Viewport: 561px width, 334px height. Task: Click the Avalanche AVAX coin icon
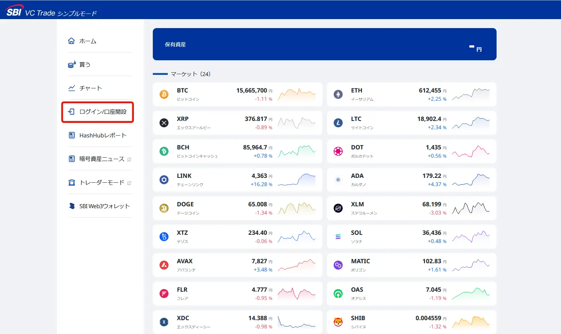(x=164, y=265)
